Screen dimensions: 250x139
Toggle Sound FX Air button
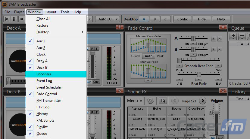213,137
